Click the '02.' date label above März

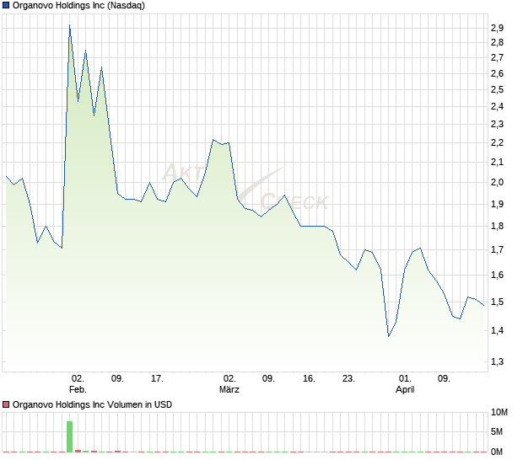pos(229,379)
